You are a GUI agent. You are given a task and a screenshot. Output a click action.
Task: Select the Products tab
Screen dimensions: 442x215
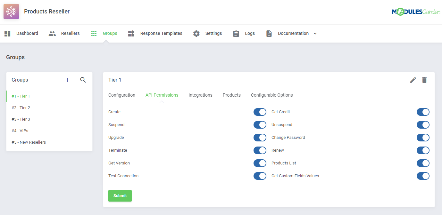pos(231,95)
